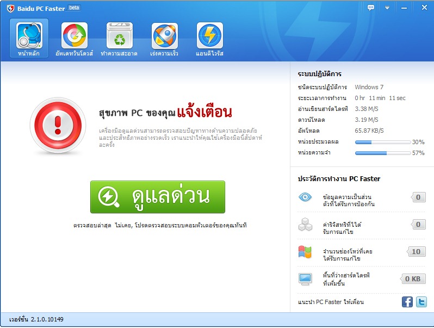Viewport: 434px width, 328px height.
Task: Click the freed disk space 0 KB badge
Action: point(413,279)
